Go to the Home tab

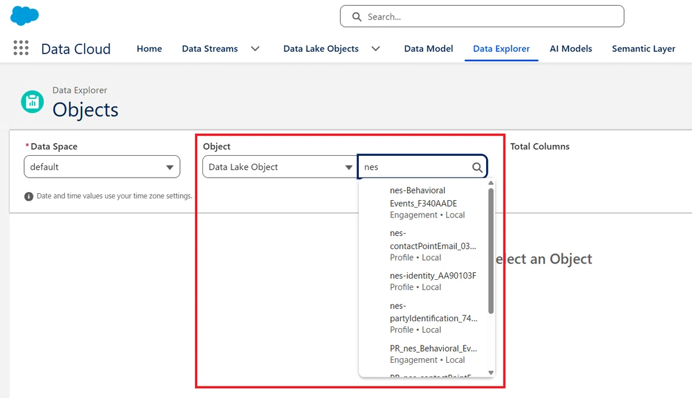point(149,49)
